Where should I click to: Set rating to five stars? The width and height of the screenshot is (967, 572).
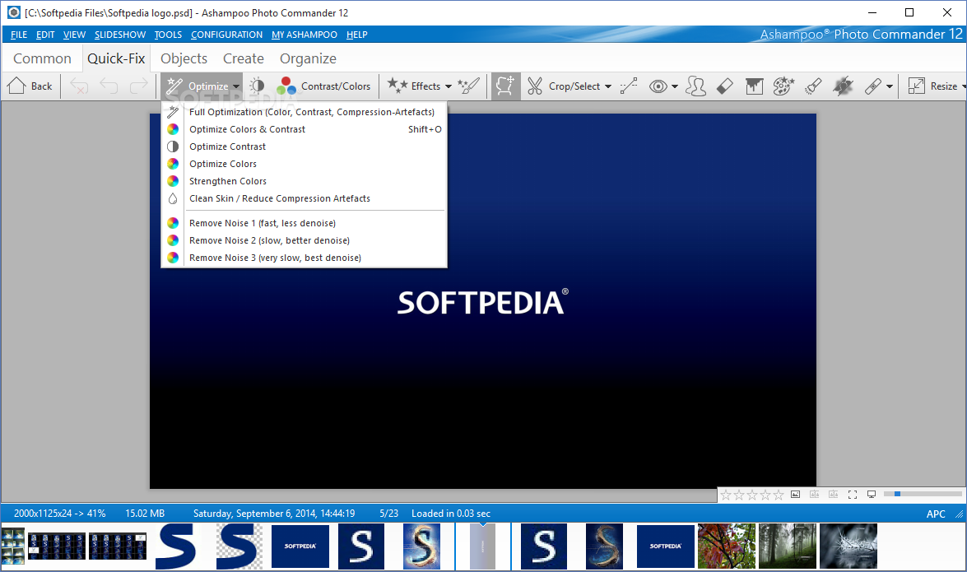coord(779,495)
